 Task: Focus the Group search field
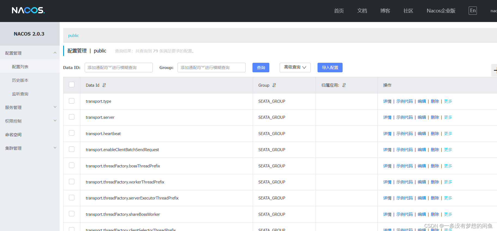coord(212,67)
